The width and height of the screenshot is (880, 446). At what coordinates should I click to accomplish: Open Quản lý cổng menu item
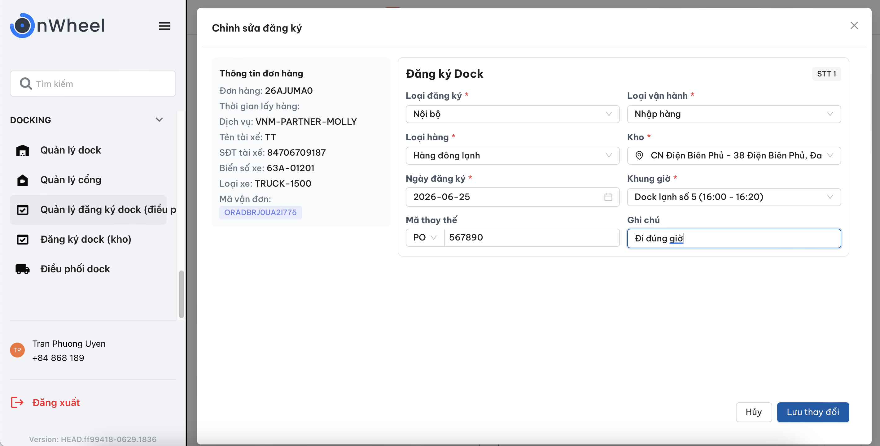[x=88, y=180]
